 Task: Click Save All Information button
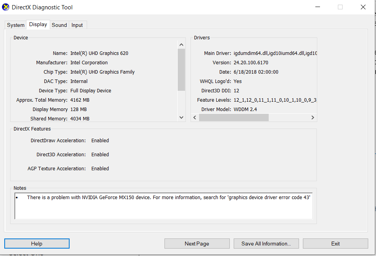tap(266, 244)
